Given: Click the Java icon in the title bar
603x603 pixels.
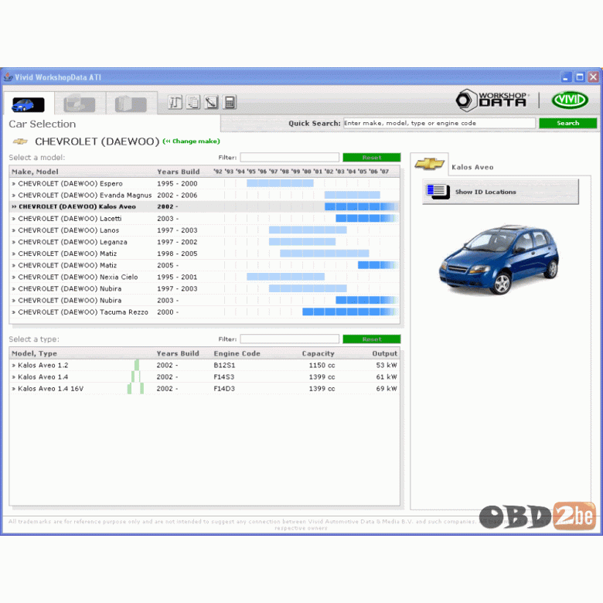Looking at the screenshot, I should [x=8, y=77].
